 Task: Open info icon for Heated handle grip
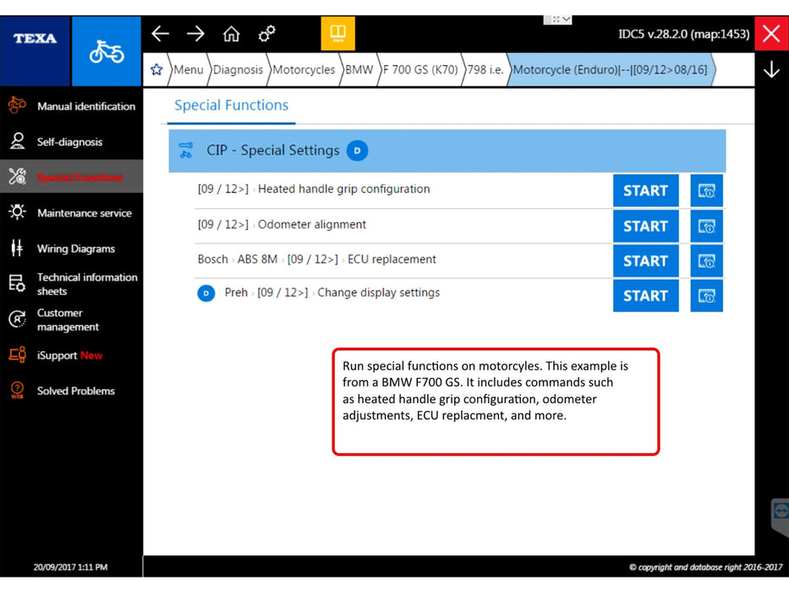(706, 191)
